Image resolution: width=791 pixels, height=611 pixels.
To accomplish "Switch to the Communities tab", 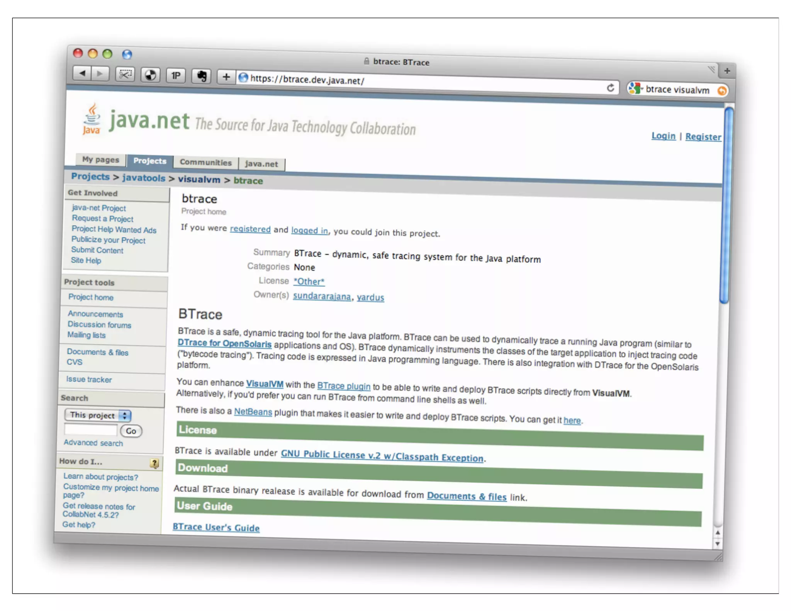I will click(205, 163).
